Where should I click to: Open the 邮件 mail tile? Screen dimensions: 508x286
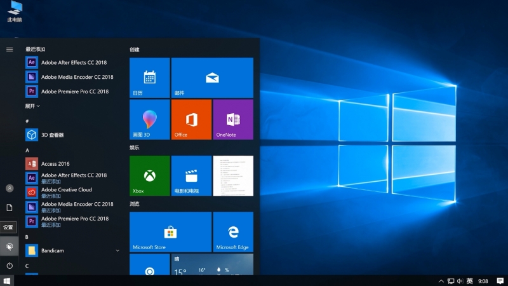click(212, 78)
